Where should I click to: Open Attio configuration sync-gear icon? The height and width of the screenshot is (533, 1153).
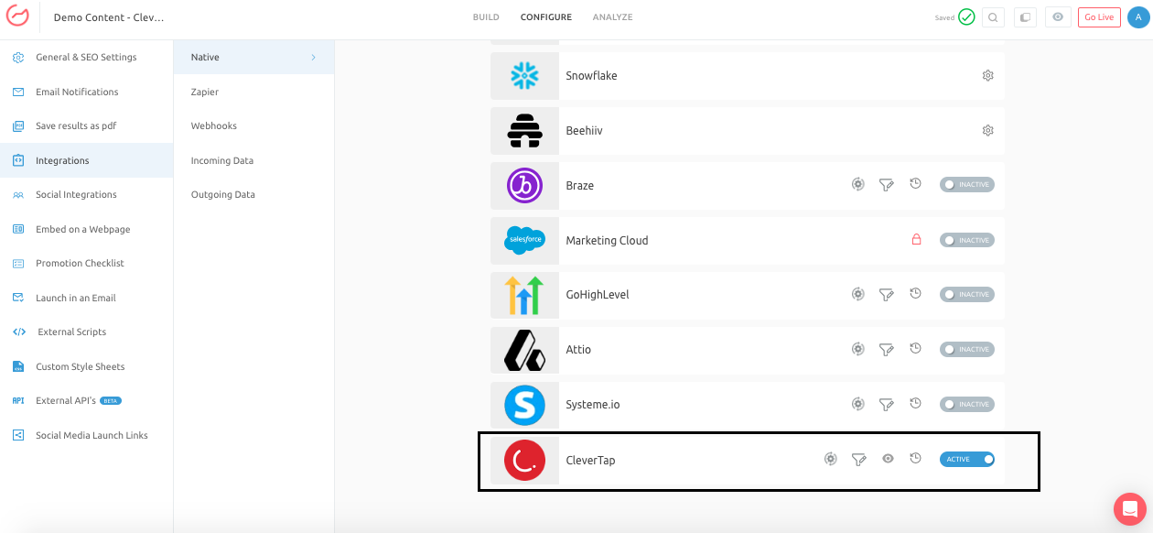[857, 349]
